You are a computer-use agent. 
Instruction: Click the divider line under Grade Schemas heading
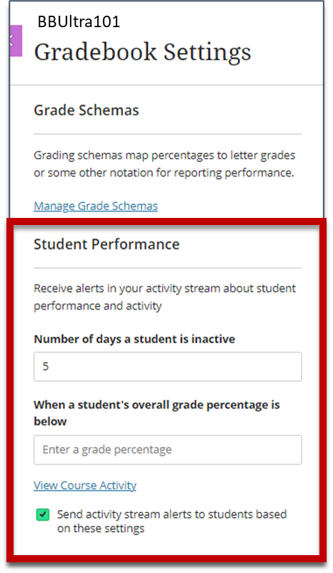pos(168,134)
